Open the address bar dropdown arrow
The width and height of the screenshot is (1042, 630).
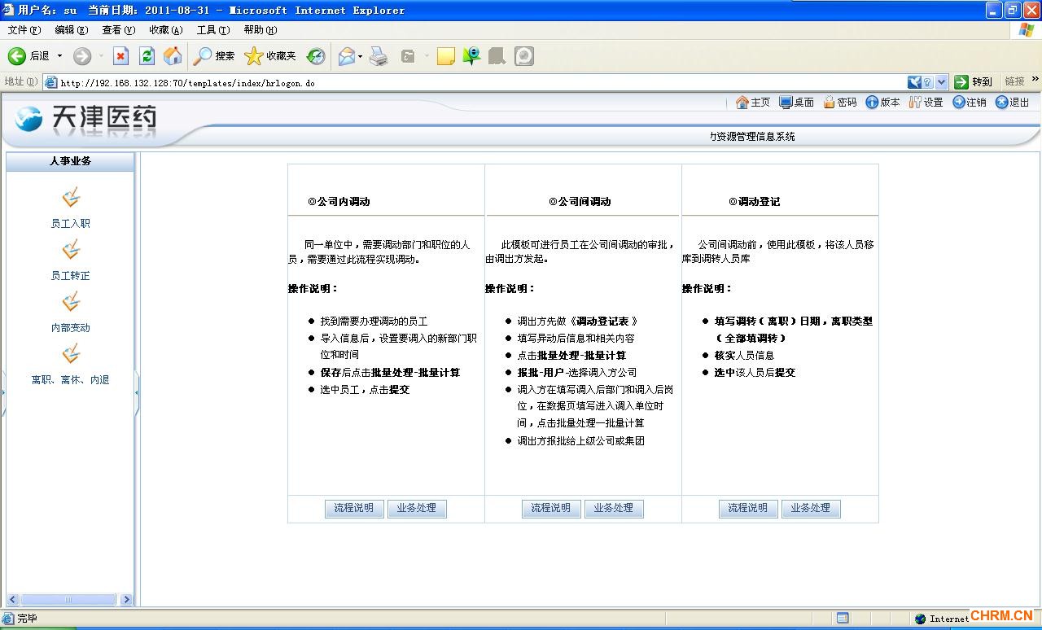pos(942,82)
